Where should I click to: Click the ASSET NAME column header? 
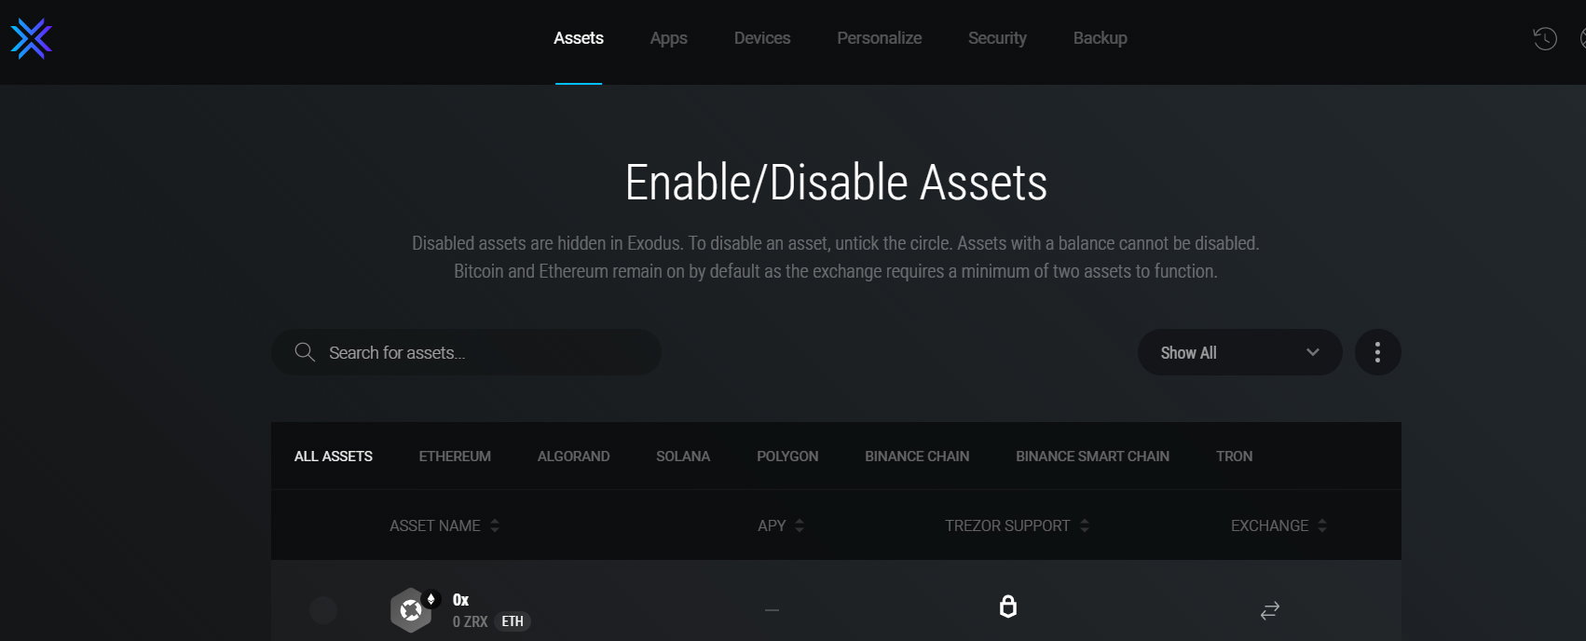coord(435,525)
